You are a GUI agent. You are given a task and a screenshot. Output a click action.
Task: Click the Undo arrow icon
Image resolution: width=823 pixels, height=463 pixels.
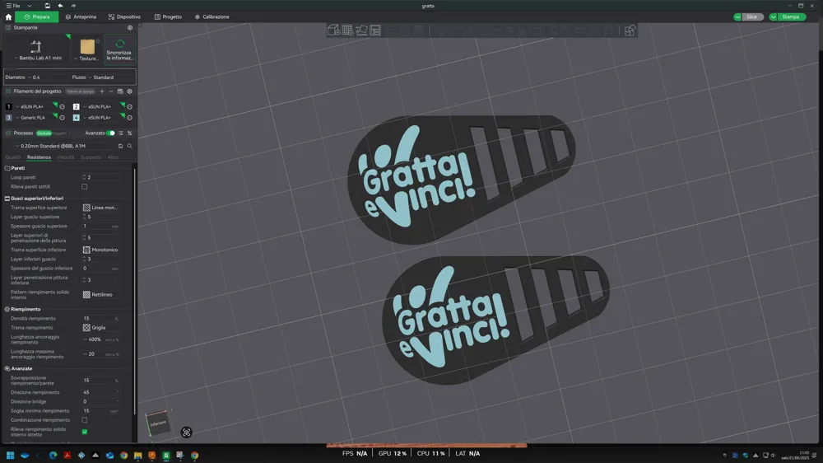60,6
